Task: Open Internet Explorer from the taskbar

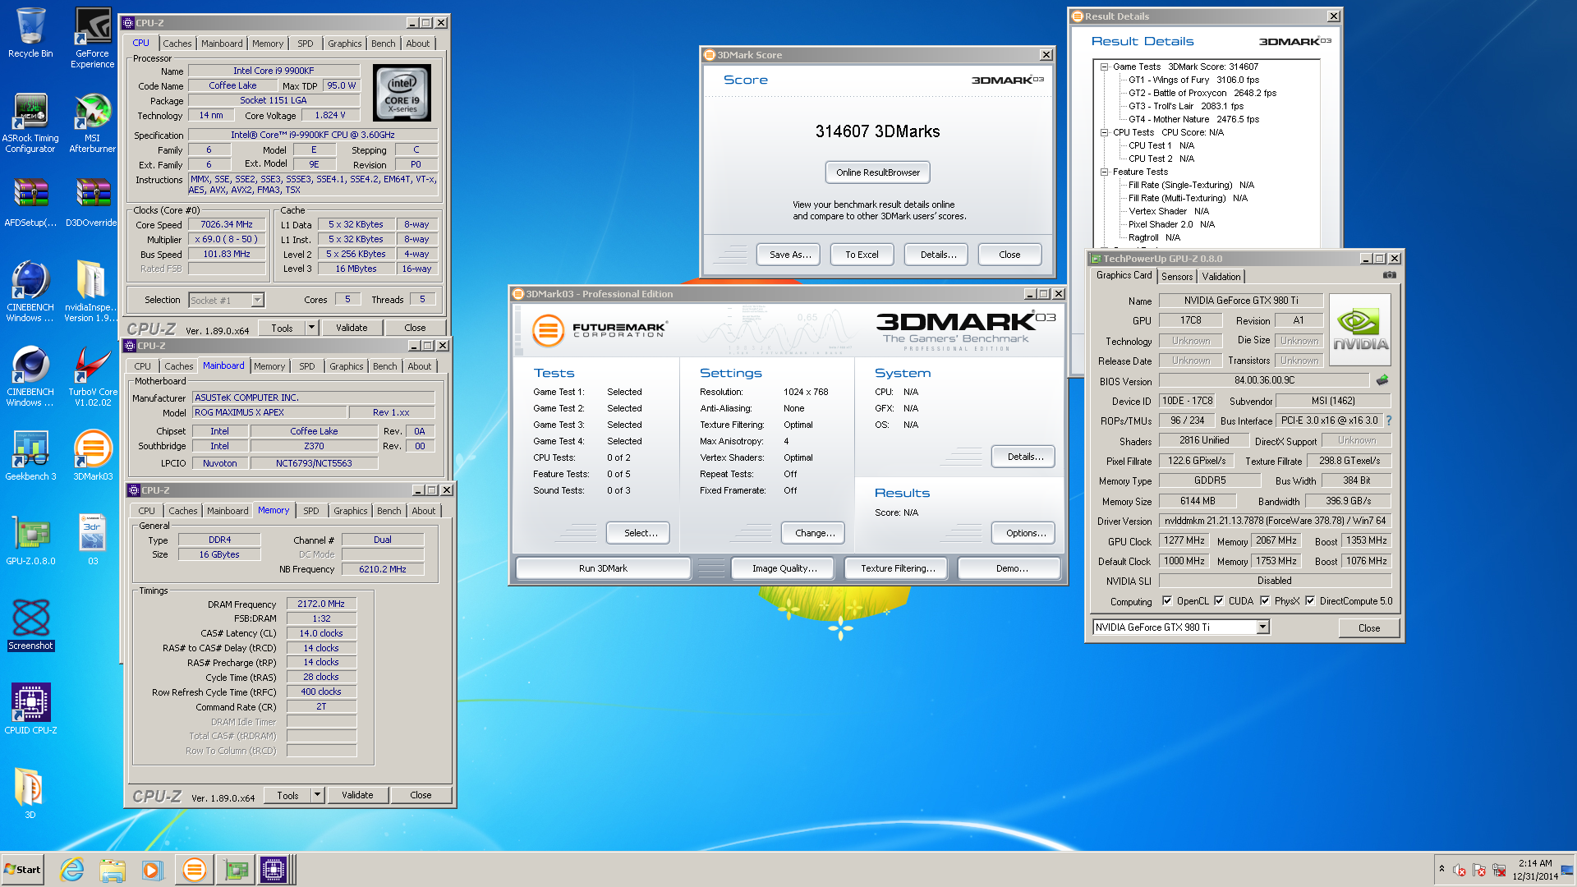Action: 72,869
